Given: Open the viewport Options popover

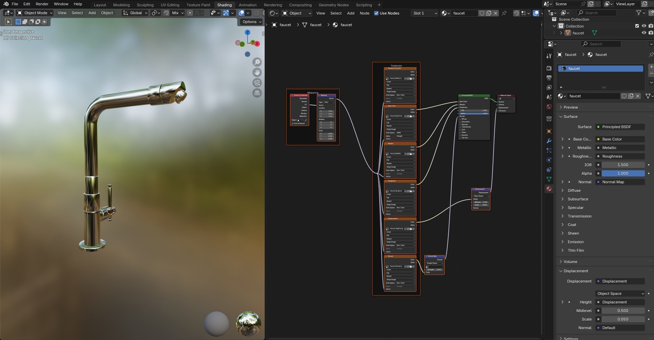Looking at the screenshot, I should (251, 22).
